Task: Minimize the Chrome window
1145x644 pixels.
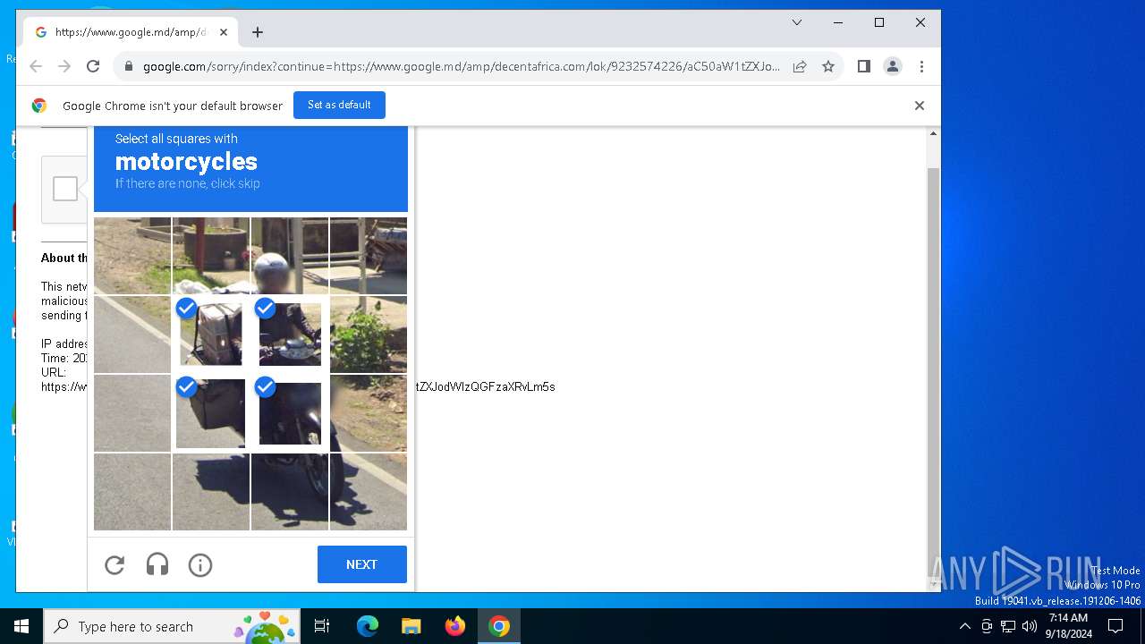Action: (838, 22)
